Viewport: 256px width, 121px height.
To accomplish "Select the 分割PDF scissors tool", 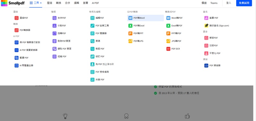I will pos(59,26).
